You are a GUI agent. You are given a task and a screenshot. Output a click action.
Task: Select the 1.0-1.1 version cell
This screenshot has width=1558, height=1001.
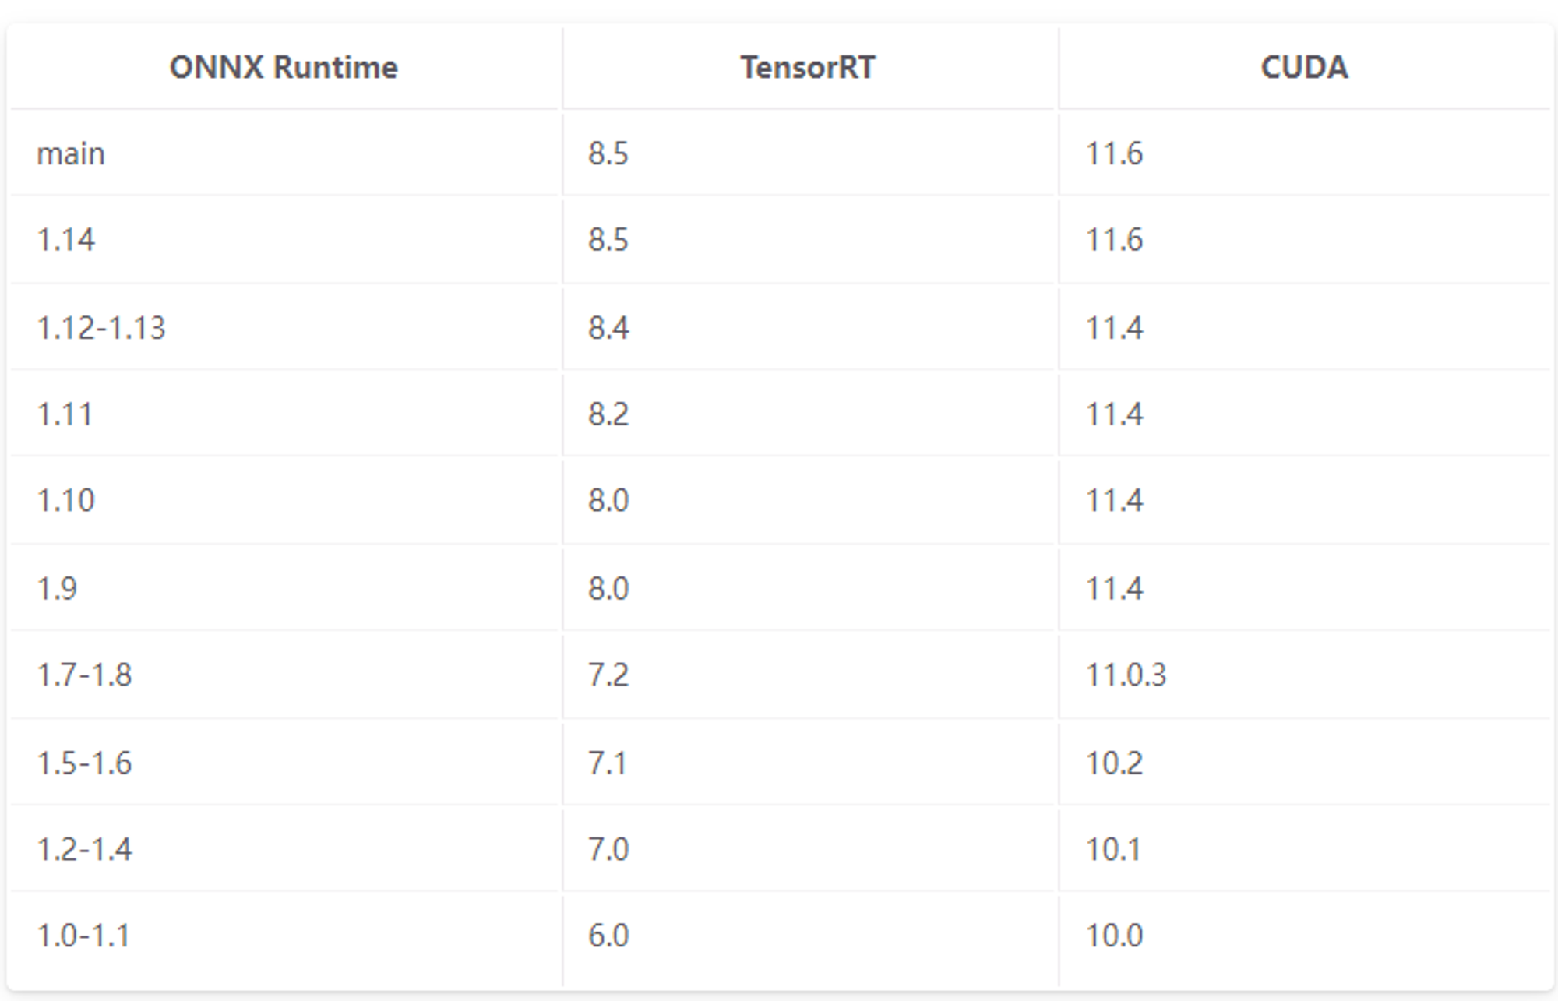pos(284,936)
